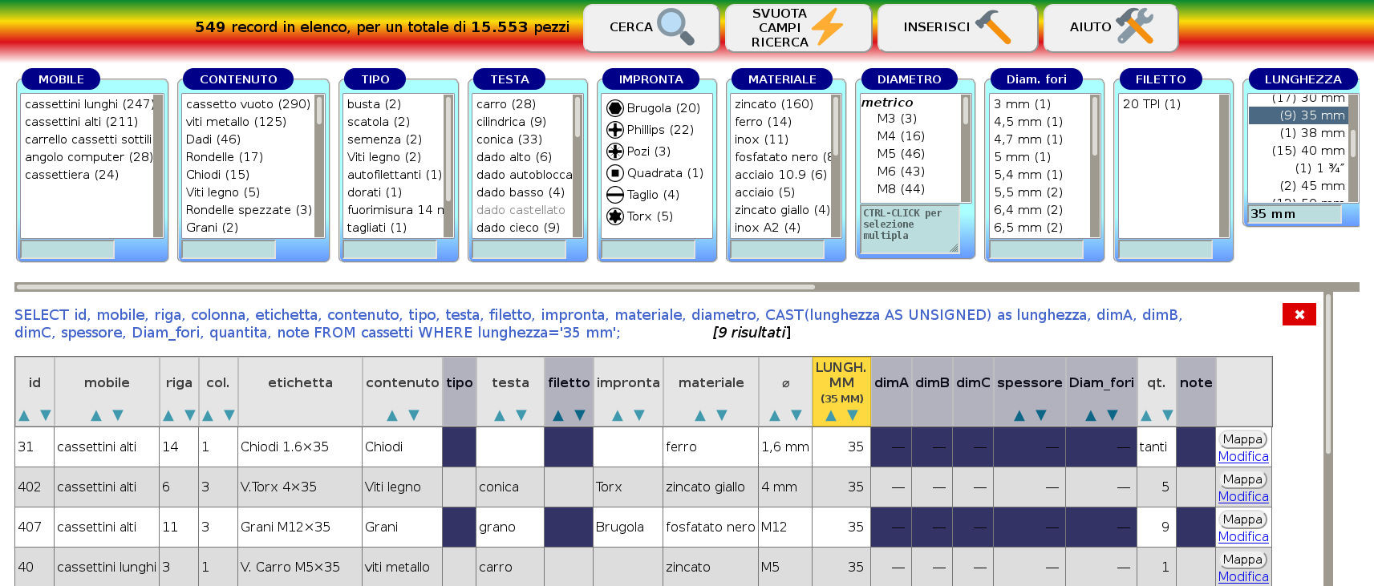Select cassettini alti (211) in MOBILE list
The image size is (1374, 586).
(81, 122)
